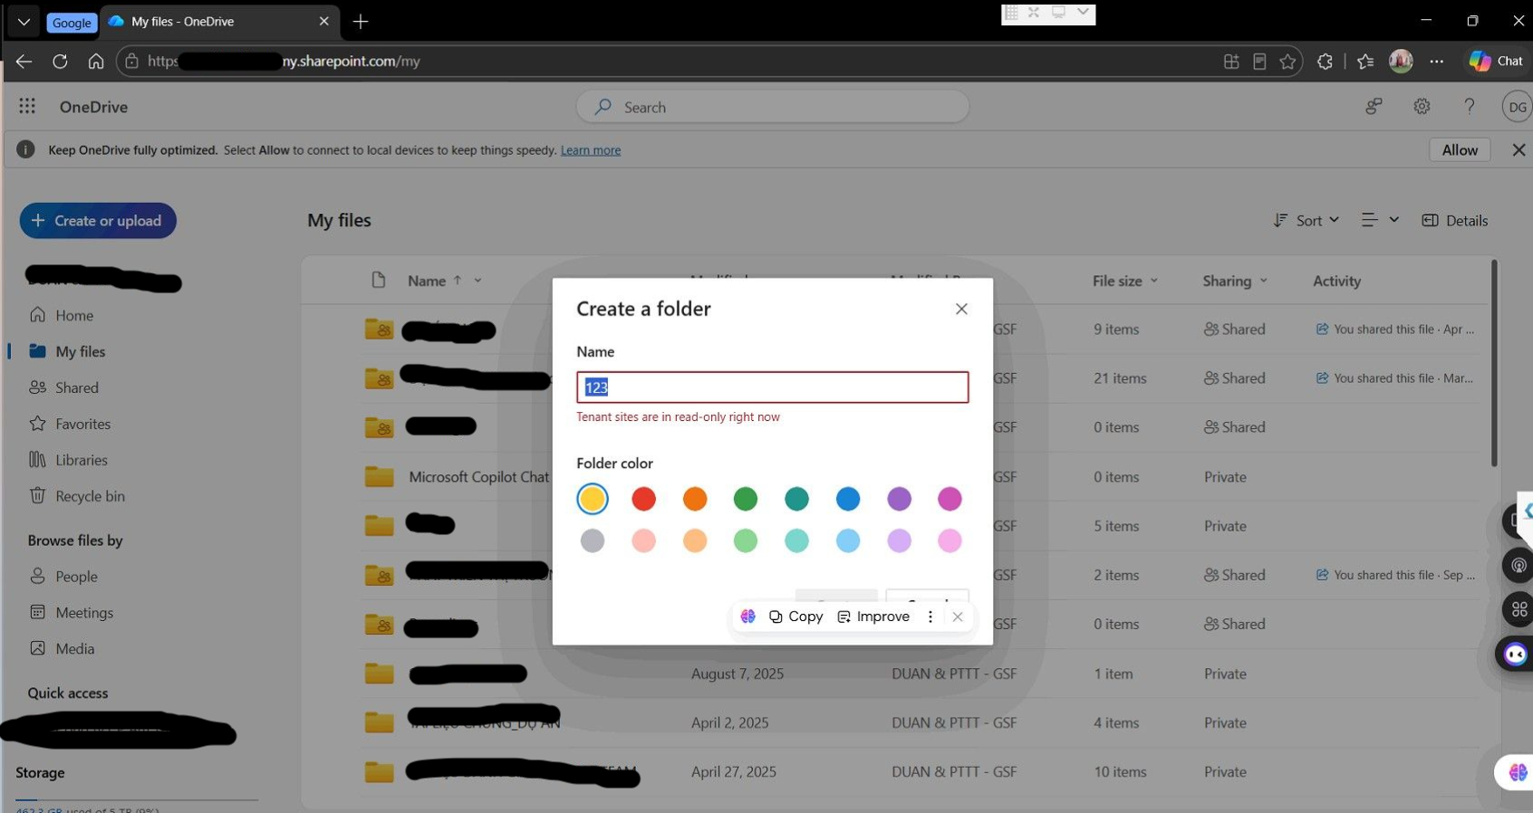Click the Create or upload button

tap(98, 221)
